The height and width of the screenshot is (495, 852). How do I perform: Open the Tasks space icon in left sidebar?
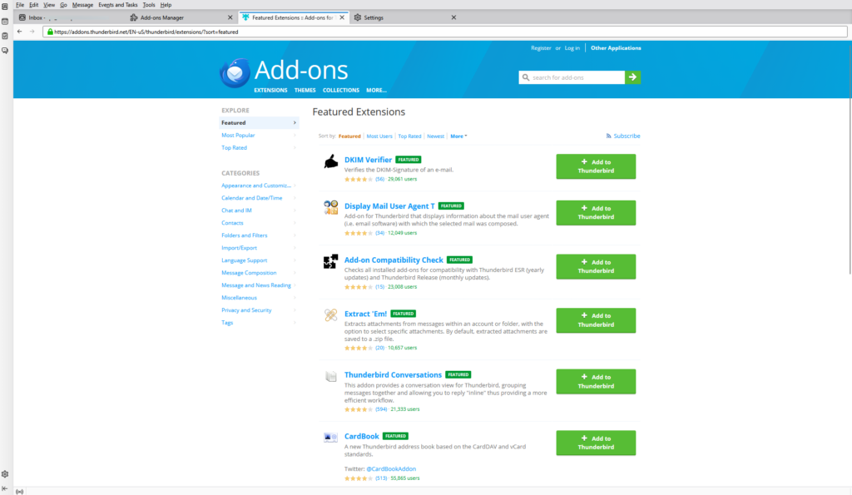coord(5,36)
